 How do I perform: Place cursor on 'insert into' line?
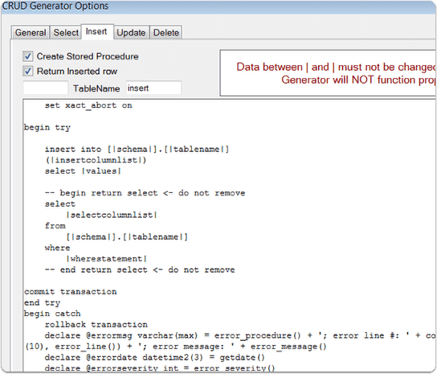pyautogui.click(x=137, y=150)
